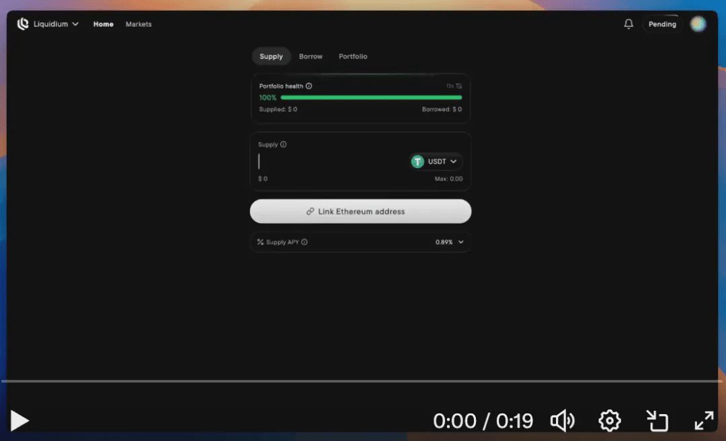Image resolution: width=726 pixels, height=441 pixels.
Task: Focus the supply amount input field
Action: coord(331,161)
